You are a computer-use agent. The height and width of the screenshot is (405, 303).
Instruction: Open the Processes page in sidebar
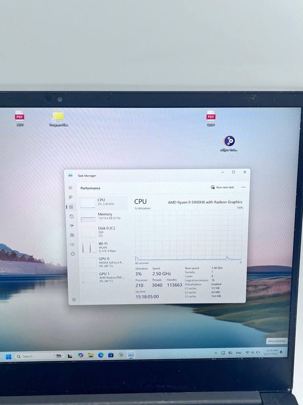71,197
